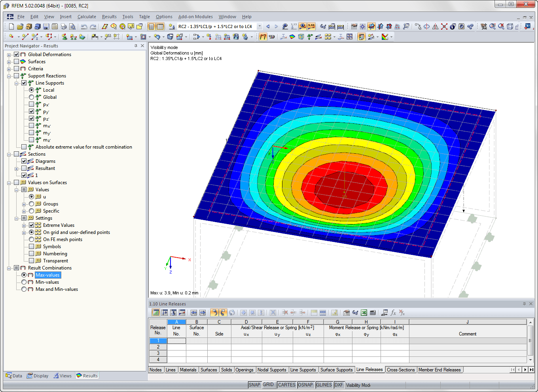
Task: Collapse the Values on Surfaces node
Action: tap(9, 183)
